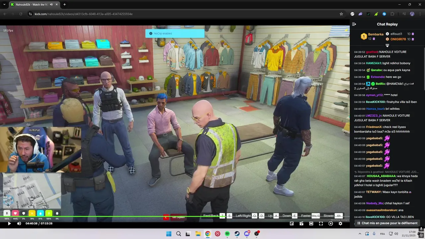Open Discord from taskbar
425x239 pixels.
click(247, 234)
